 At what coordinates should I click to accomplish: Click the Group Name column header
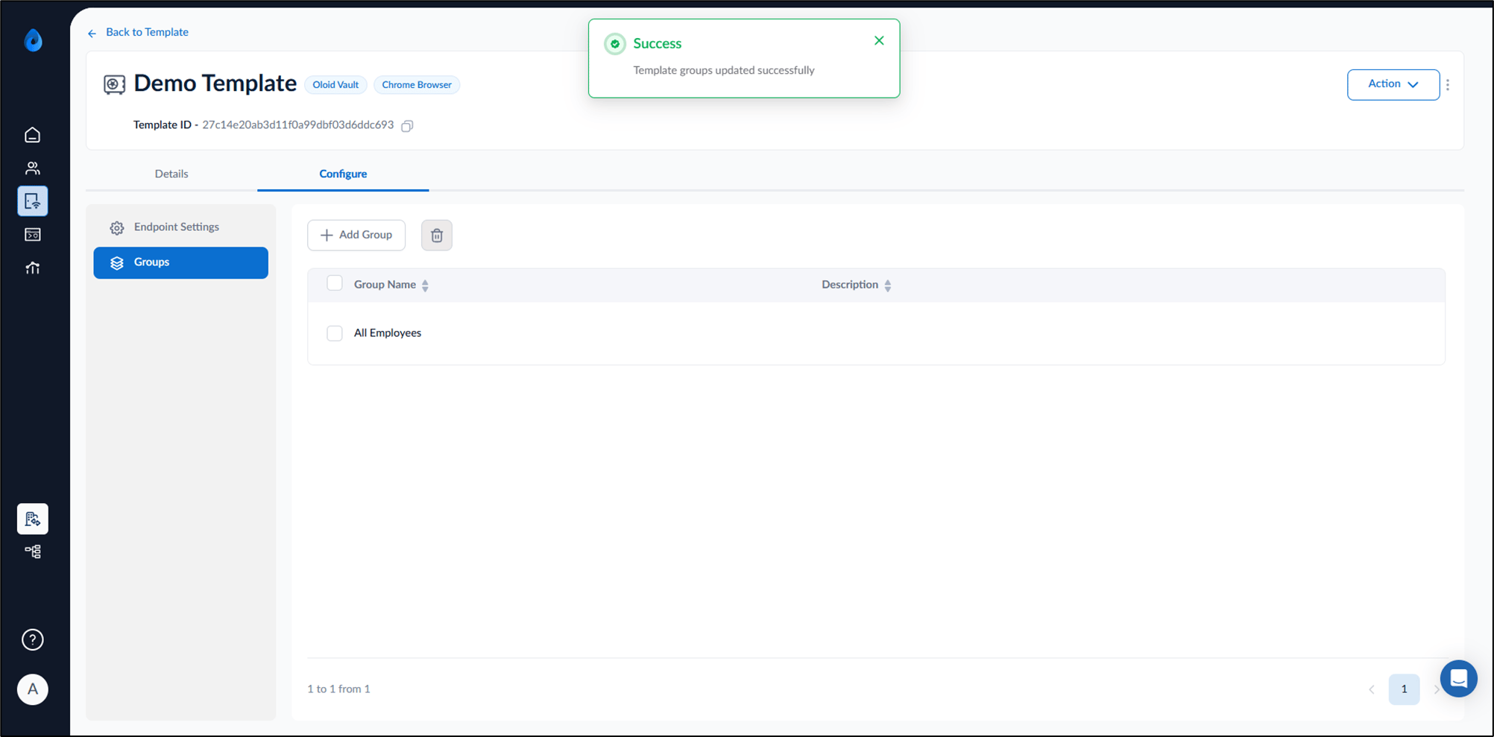[x=385, y=285]
